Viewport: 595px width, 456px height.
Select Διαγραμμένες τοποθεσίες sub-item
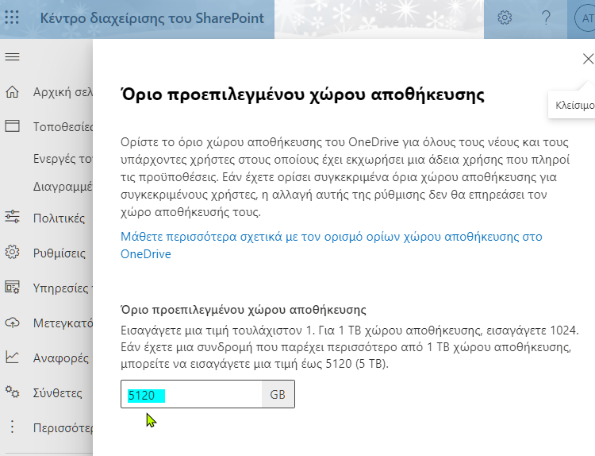tap(63, 187)
